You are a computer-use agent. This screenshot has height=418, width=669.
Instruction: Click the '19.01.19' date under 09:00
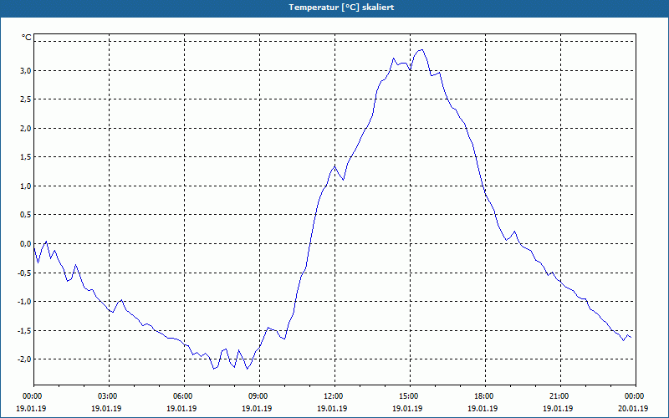coord(258,408)
